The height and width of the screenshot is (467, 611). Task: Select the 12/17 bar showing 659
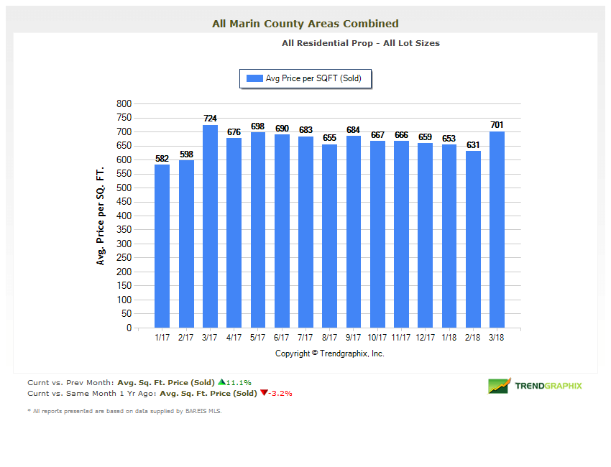[426, 236]
